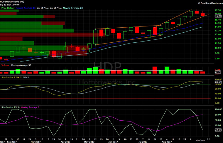223x143 pixels.
Task: Click the 31 date tick label
Action: pos(60,139)
